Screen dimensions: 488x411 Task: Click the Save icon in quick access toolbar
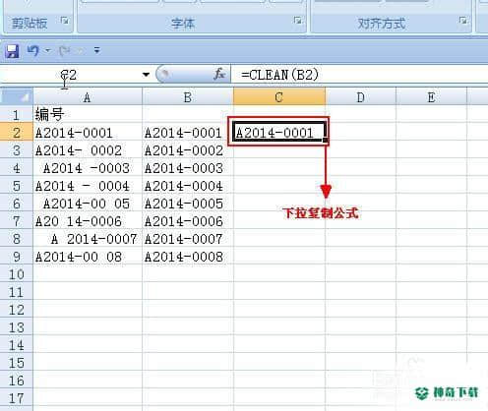click(x=12, y=51)
